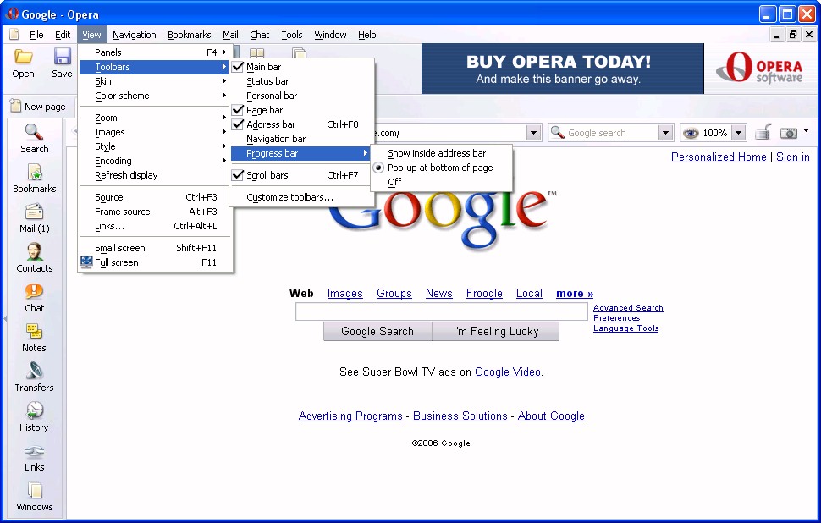The image size is (821, 523).
Task: Open the Notes panel icon
Action: [x=34, y=331]
